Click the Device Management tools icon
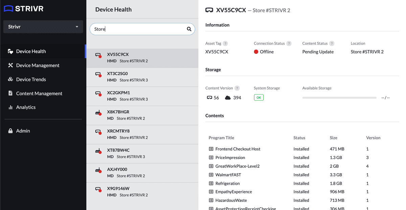 coord(10,65)
